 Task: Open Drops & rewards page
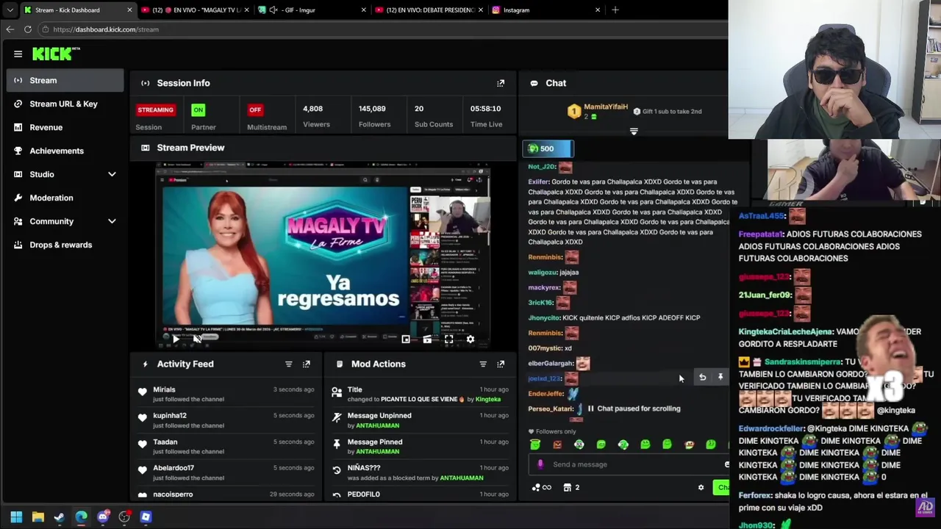pos(65,245)
